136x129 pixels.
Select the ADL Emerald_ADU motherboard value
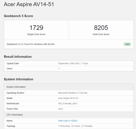[68, 104]
